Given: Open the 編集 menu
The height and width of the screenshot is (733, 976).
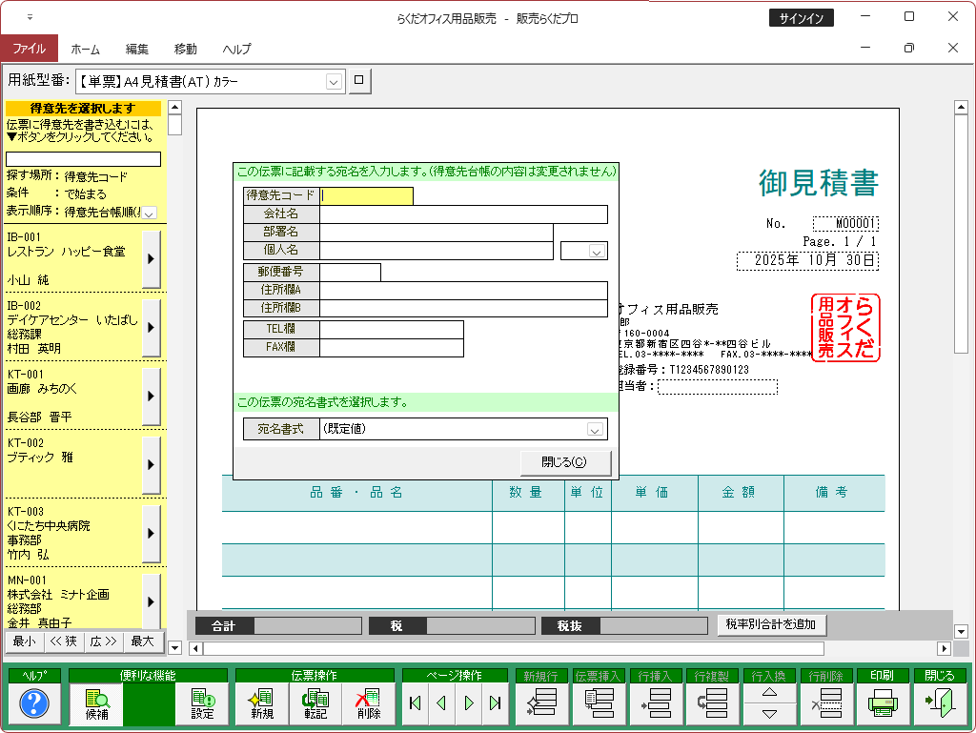Looking at the screenshot, I should coord(137,49).
